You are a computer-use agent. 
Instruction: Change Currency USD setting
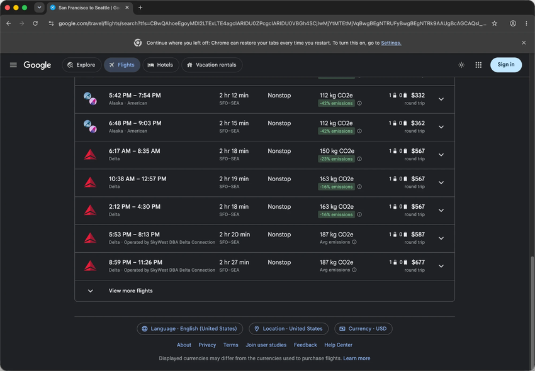[363, 329]
